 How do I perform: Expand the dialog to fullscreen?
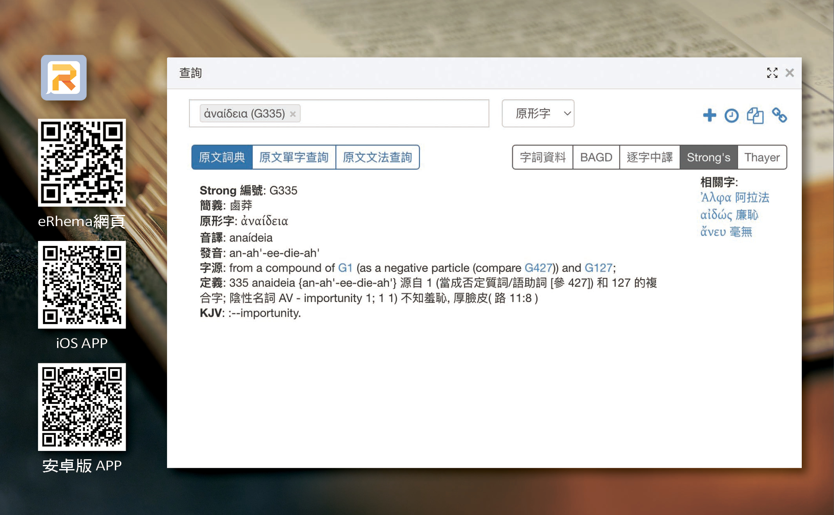[772, 73]
